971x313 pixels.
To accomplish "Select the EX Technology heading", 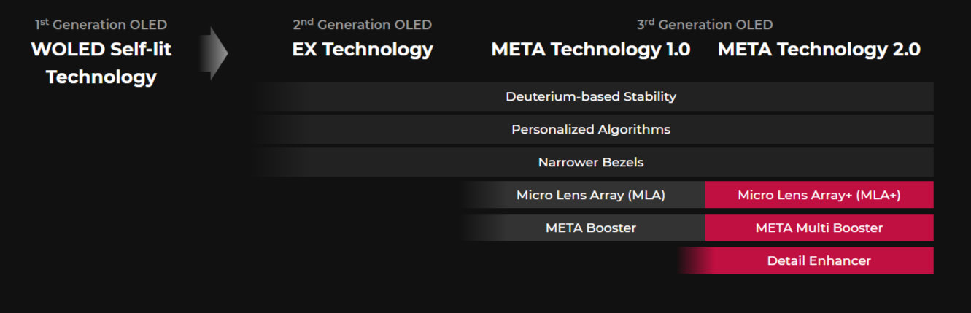I will tap(363, 50).
